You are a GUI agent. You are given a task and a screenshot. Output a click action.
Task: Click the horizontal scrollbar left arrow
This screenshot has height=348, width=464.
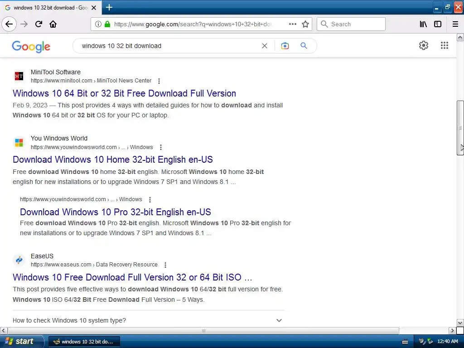click(x=4, y=330)
